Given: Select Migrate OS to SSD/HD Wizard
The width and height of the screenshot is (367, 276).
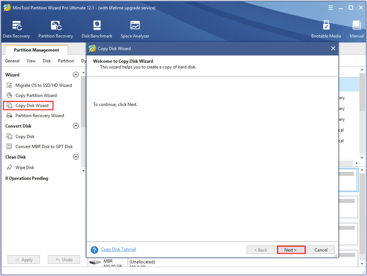Looking at the screenshot, I should point(43,85).
